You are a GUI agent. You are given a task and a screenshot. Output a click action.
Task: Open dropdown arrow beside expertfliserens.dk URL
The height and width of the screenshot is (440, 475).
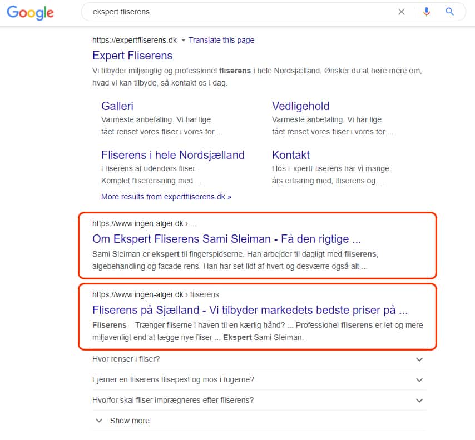tap(183, 40)
